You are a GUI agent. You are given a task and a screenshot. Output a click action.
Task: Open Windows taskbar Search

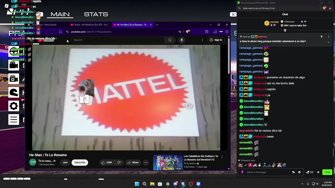144,184
